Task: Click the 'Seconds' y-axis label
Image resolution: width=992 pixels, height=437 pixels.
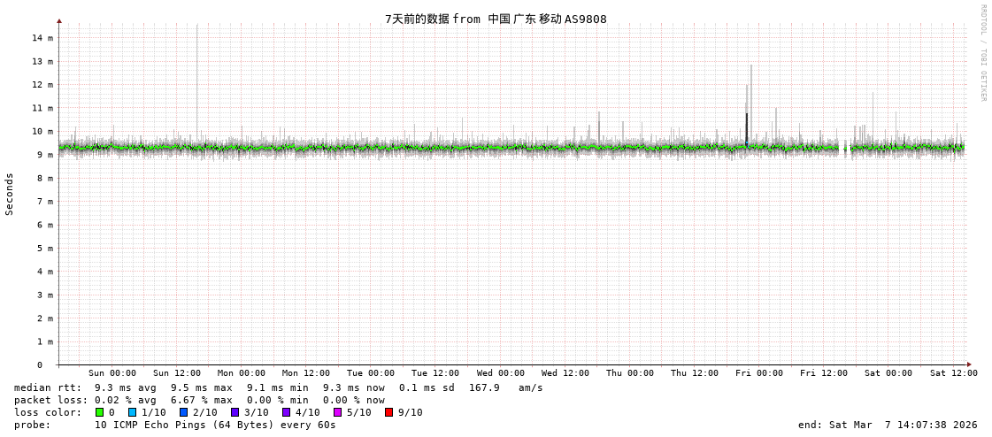Action: (x=10, y=194)
